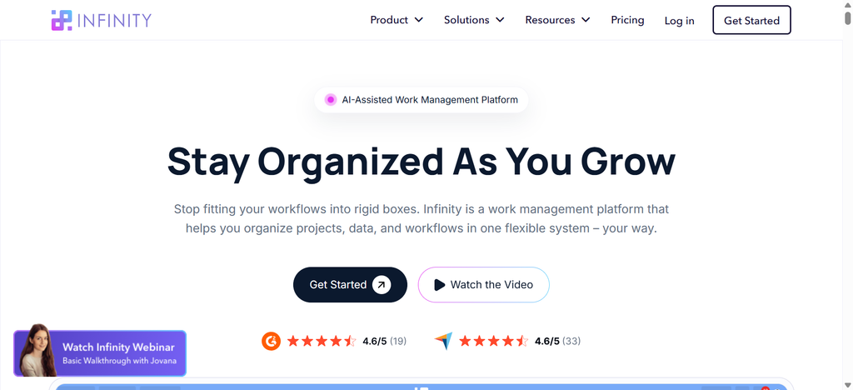
Task: Go to Log in
Action: 679,21
